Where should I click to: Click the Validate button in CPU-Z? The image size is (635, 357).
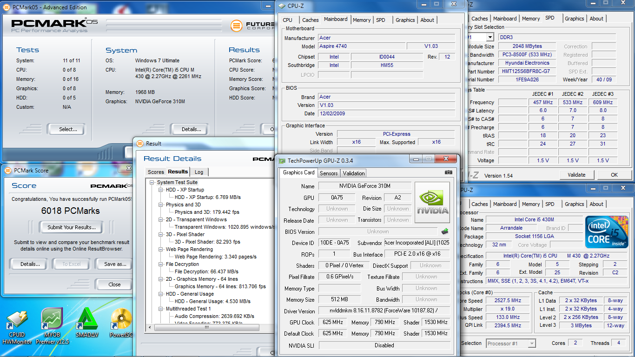click(576, 175)
